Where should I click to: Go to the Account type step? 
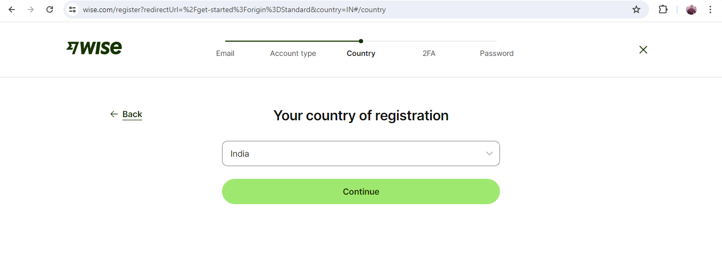click(293, 53)
